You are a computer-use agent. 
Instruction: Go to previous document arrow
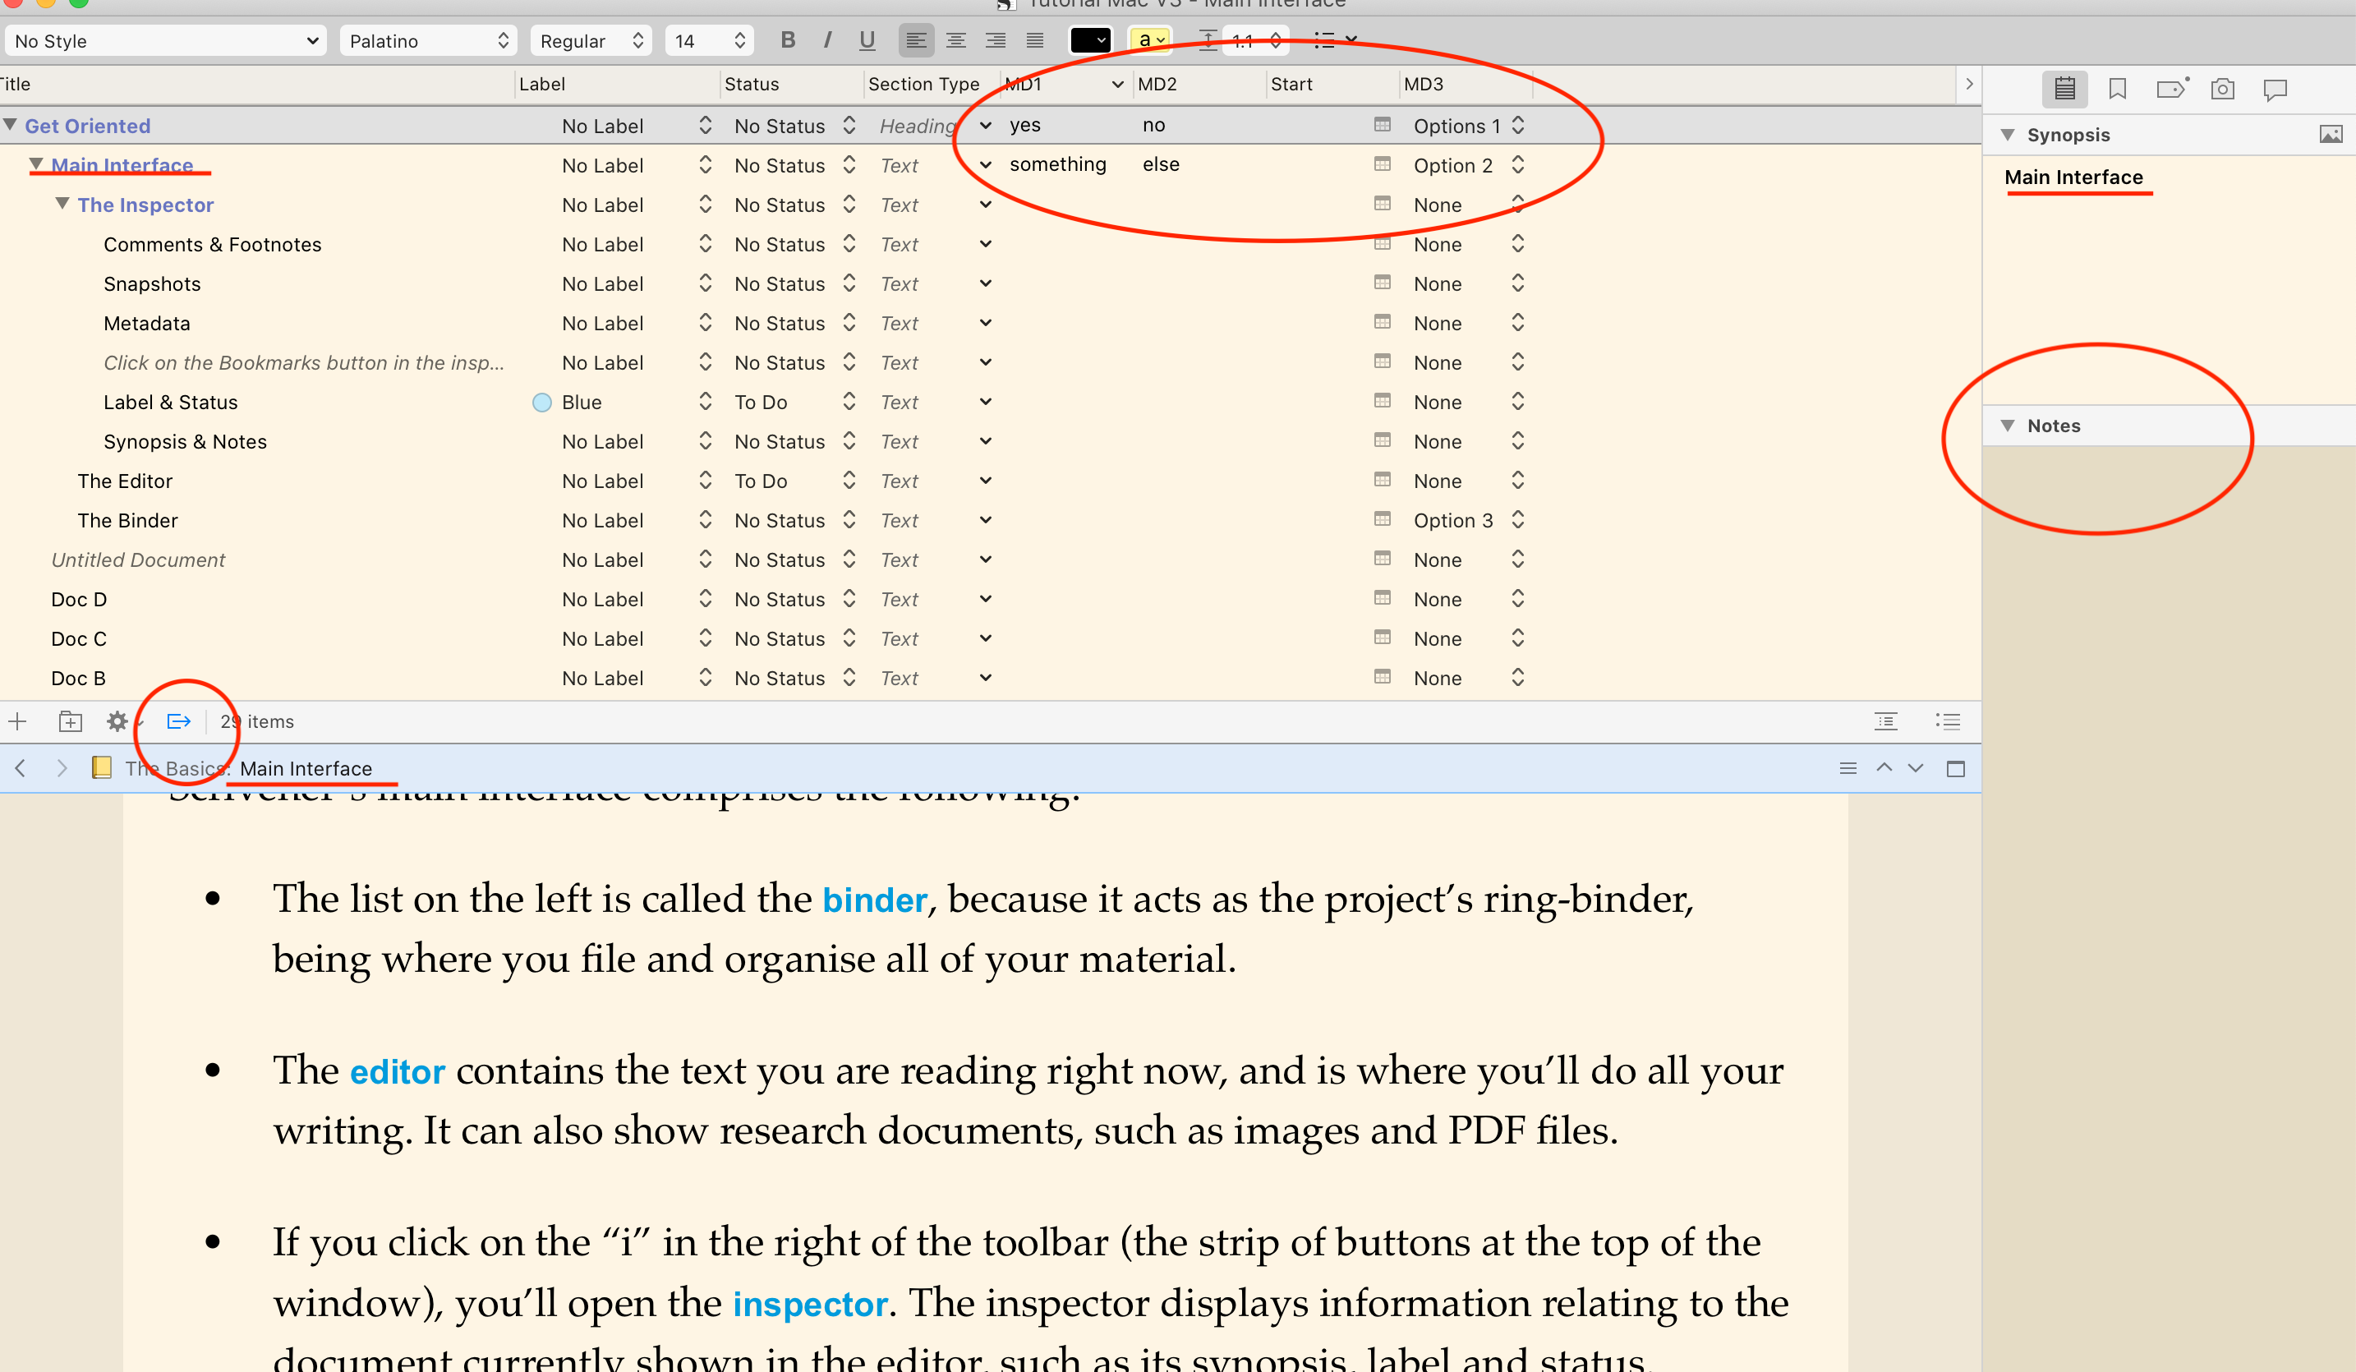tap(1884, 768)
